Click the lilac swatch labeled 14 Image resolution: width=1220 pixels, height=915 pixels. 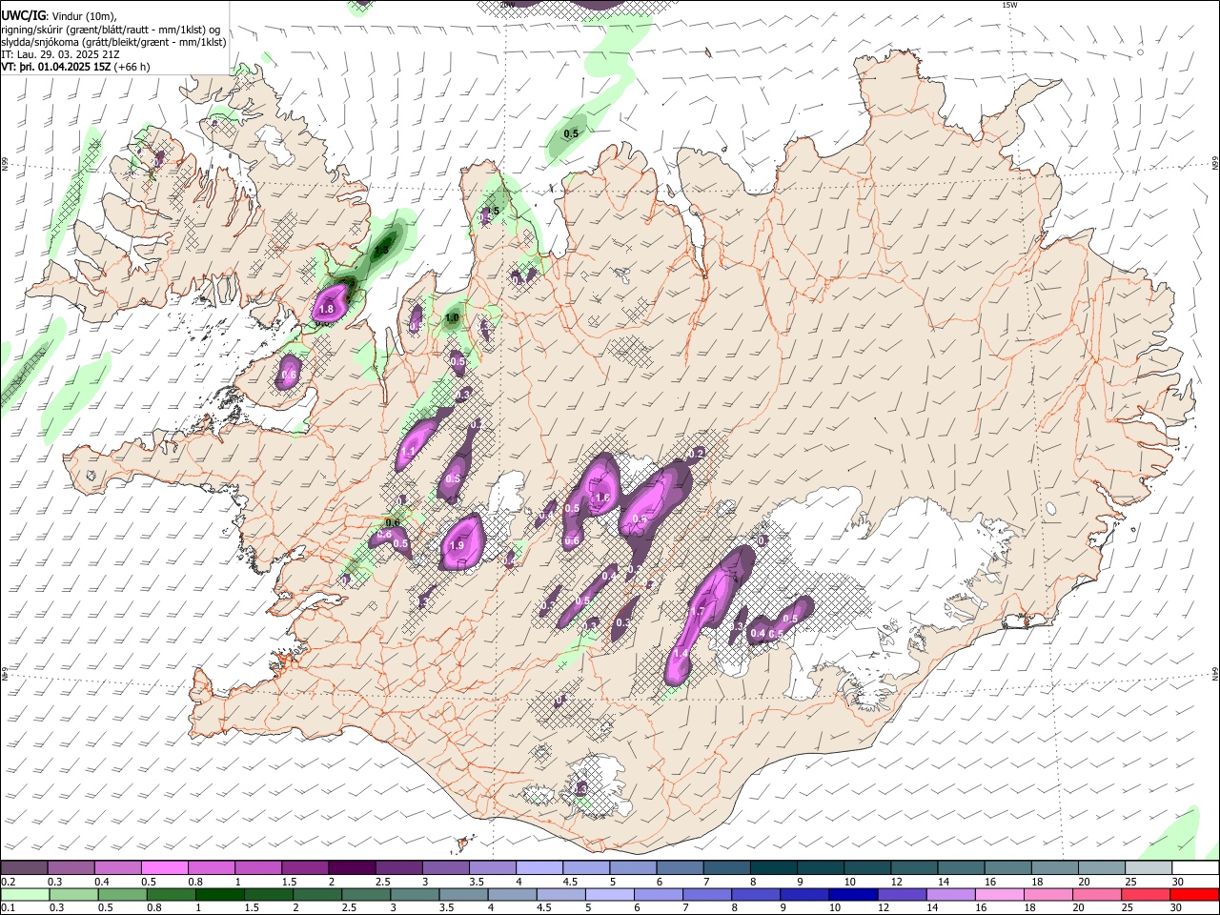pos(951,895)
